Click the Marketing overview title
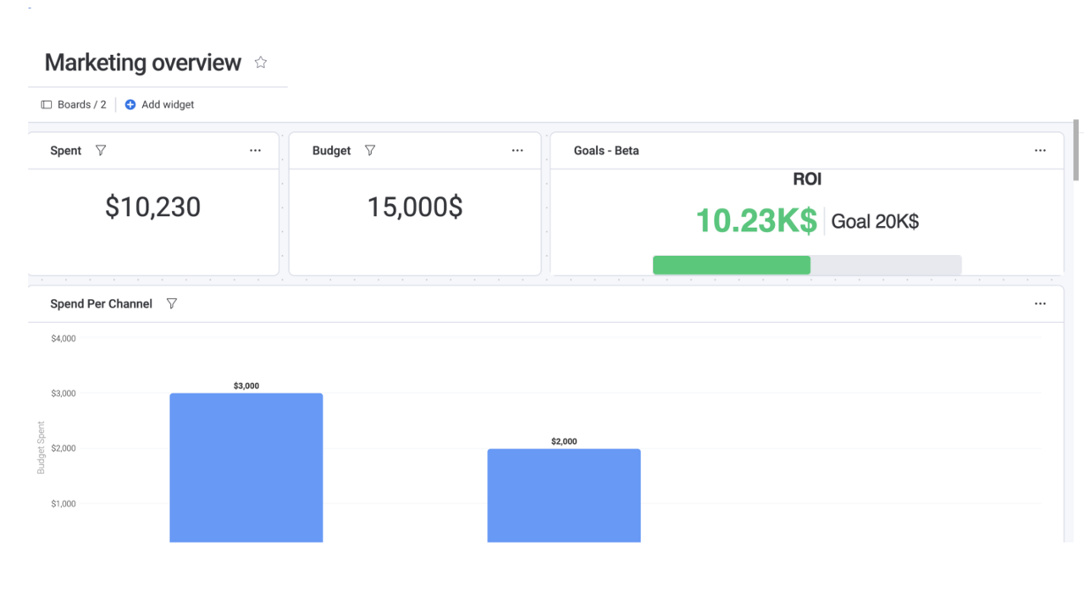Screen dimensions: 1084x593 (x=143, y=63)
